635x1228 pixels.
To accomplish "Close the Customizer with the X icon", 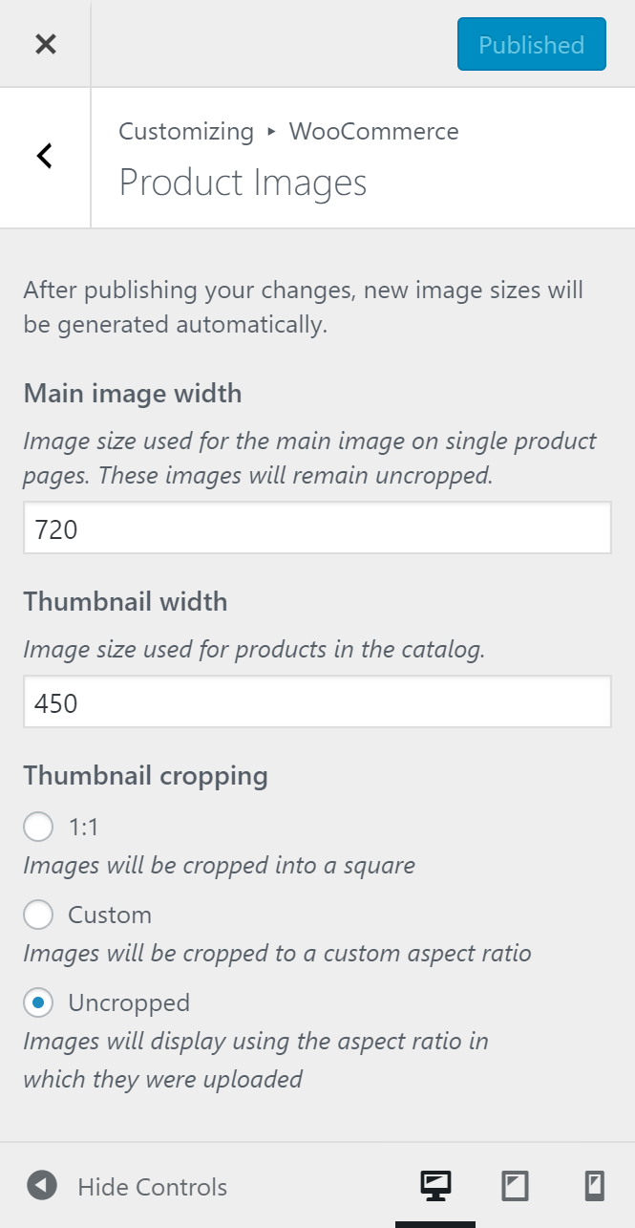I will pyautogui.click(x=45, y=44).
